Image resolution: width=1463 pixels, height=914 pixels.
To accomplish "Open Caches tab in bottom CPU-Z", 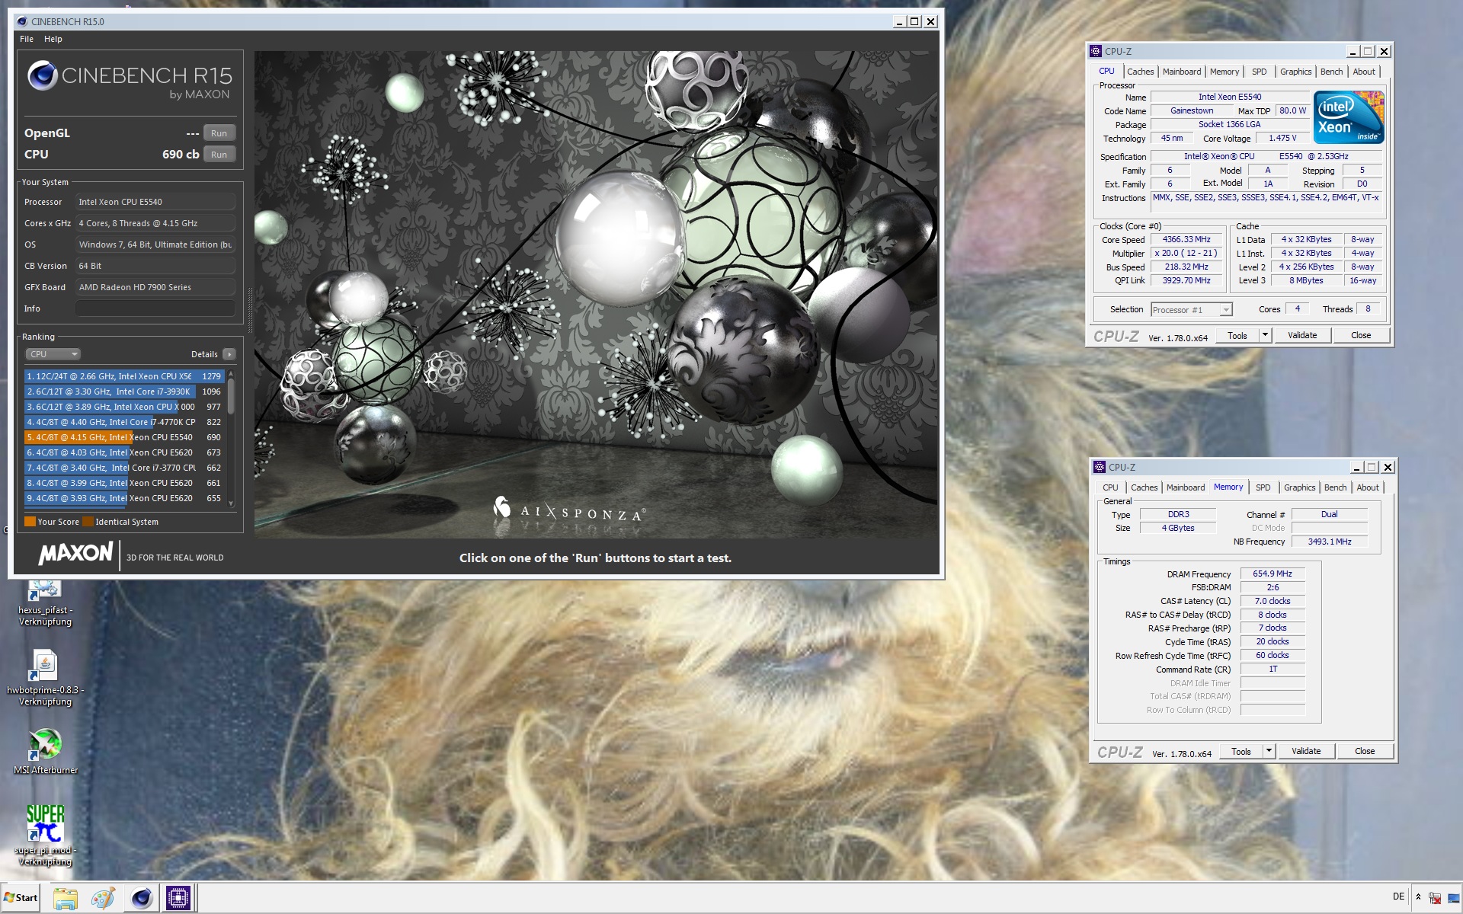I will point(1144,487).
